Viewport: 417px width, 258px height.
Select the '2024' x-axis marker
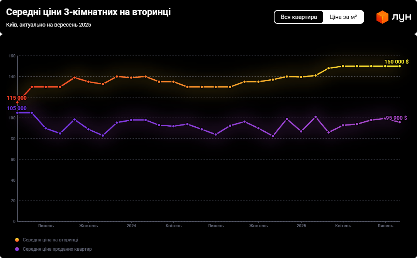click(131, 226)
